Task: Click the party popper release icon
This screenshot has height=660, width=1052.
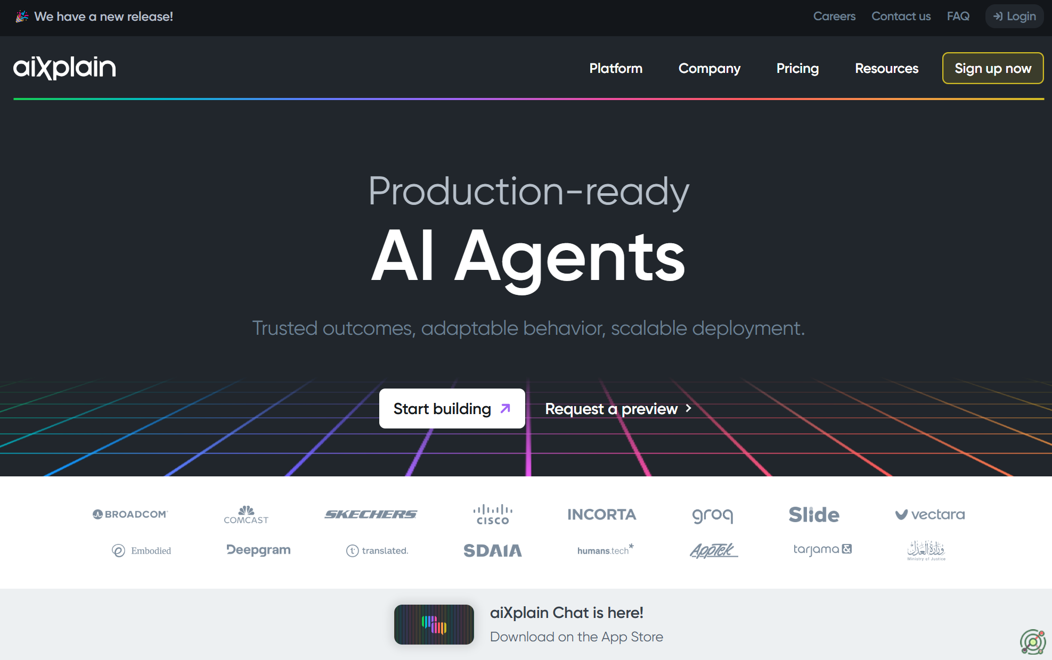Action: click(22, 16)
